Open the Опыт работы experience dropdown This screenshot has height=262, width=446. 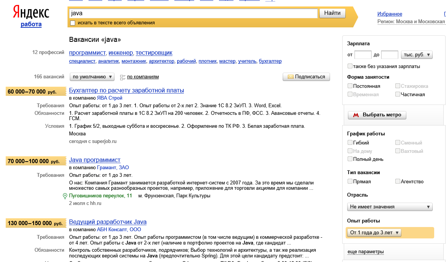374,233
